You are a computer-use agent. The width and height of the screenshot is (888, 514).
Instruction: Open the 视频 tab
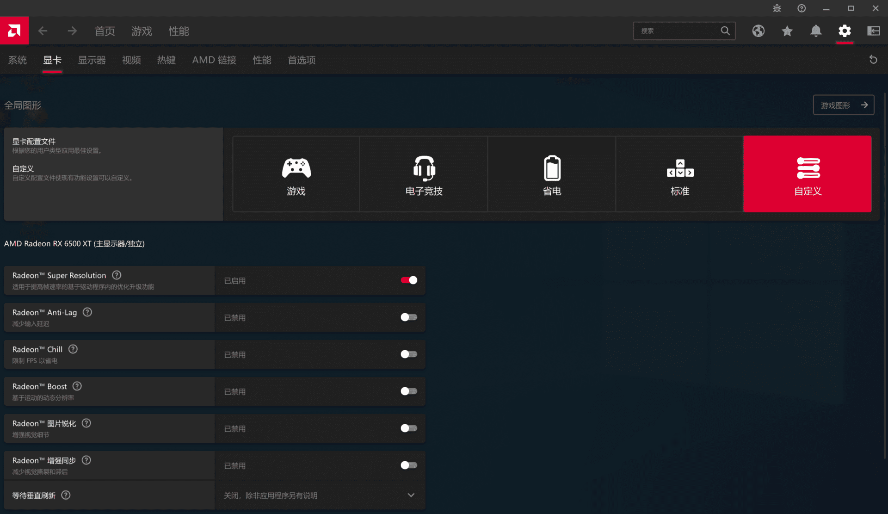(131, 60)
